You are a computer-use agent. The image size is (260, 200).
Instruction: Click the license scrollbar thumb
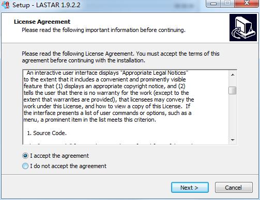[233, 91]
